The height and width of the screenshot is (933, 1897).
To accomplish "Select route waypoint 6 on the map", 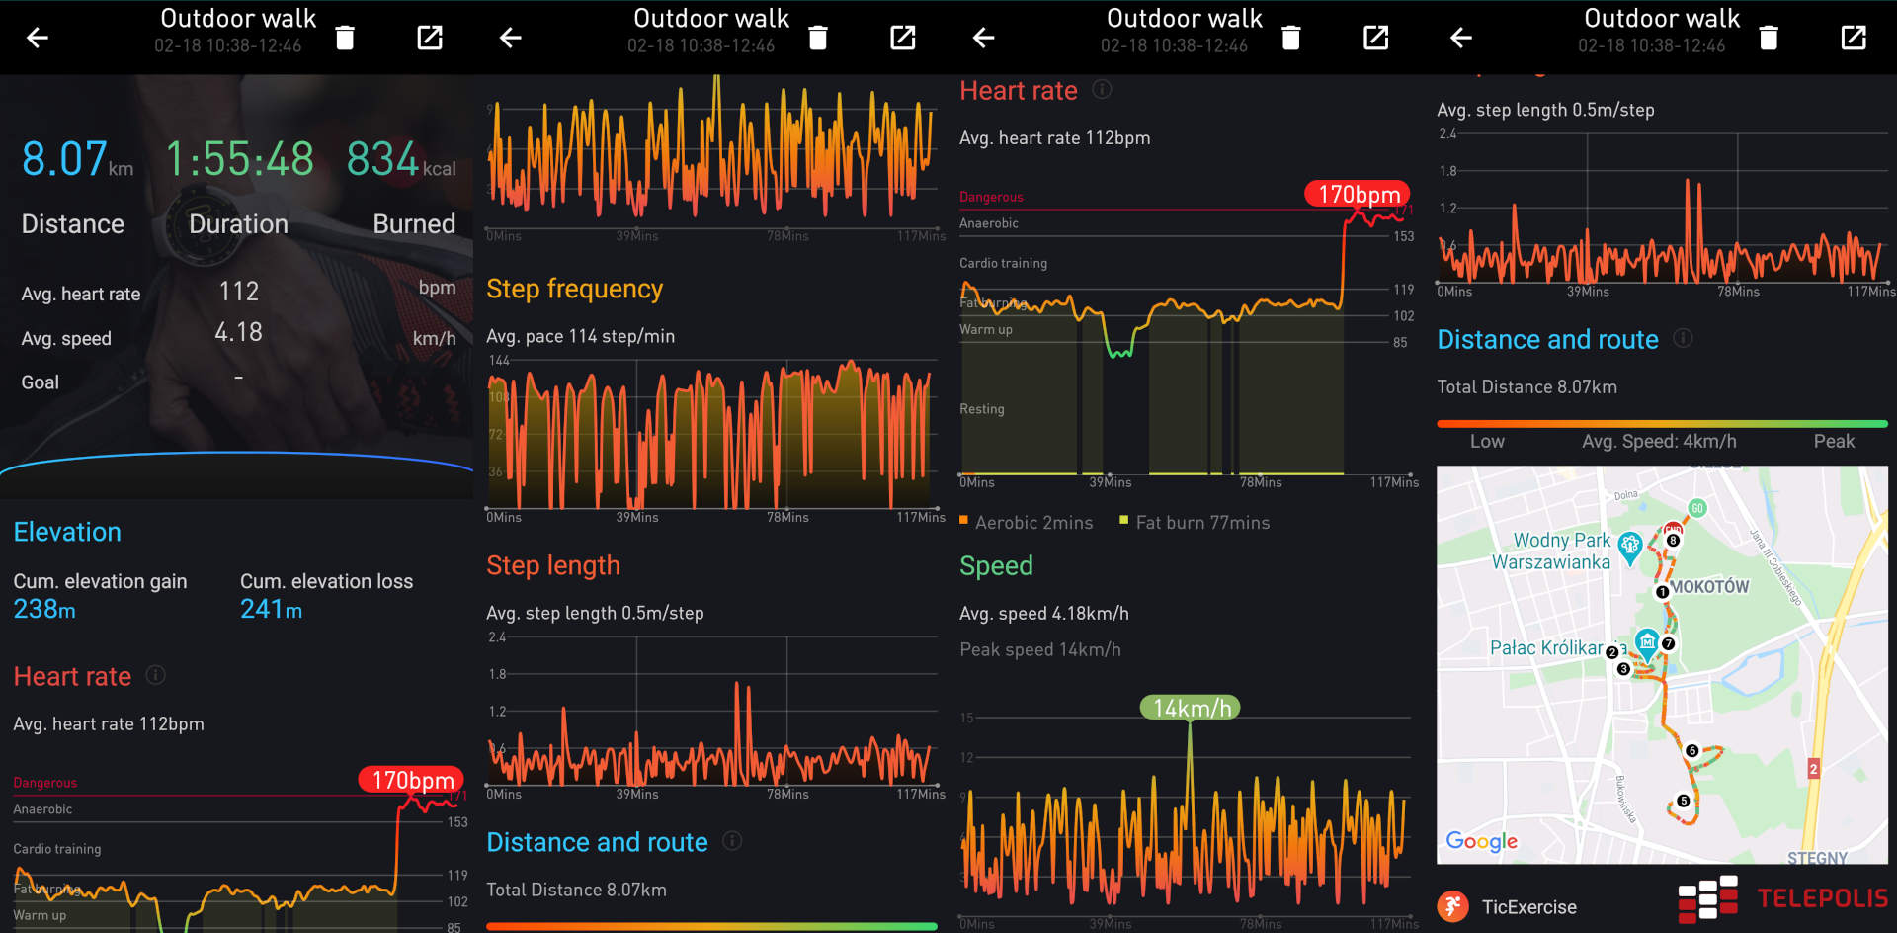I will point(1691,751).
